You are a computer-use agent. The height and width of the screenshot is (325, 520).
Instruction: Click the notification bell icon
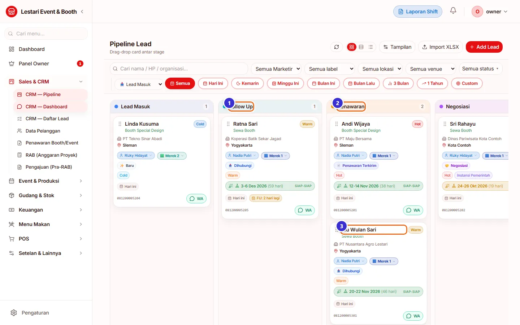point(453,11)
